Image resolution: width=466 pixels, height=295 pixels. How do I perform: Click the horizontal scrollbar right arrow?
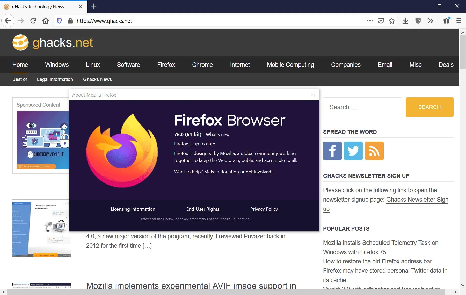click(456, 292)
